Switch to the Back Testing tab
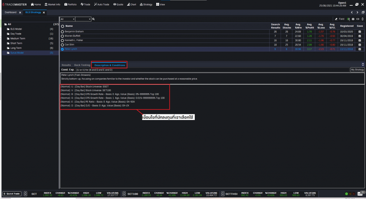This screenshot has width=366, height=199. [x=82, y=65]
